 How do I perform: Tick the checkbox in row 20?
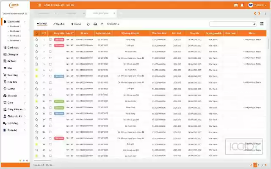[50, 156]
